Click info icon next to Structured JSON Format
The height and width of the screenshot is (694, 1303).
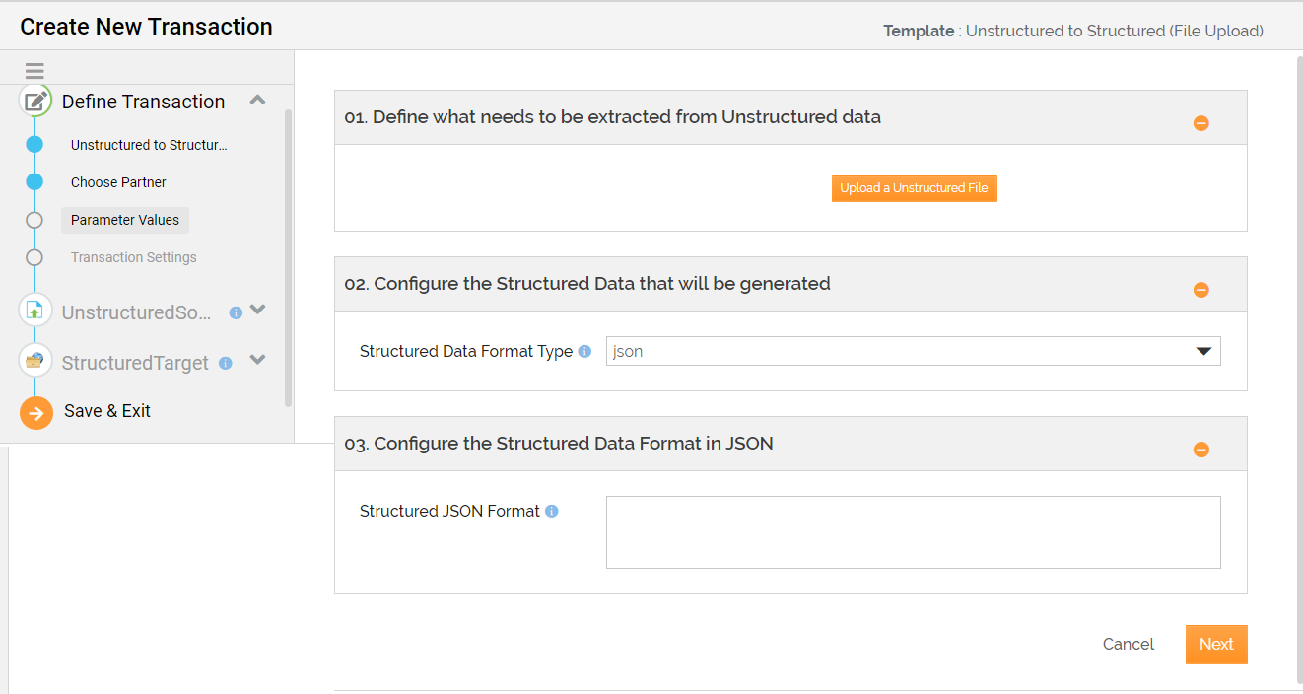click(x=552, y=511)
